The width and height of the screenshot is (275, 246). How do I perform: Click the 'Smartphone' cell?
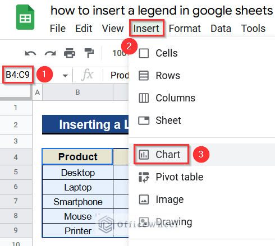pyautogui.click(x=77, y=201)
